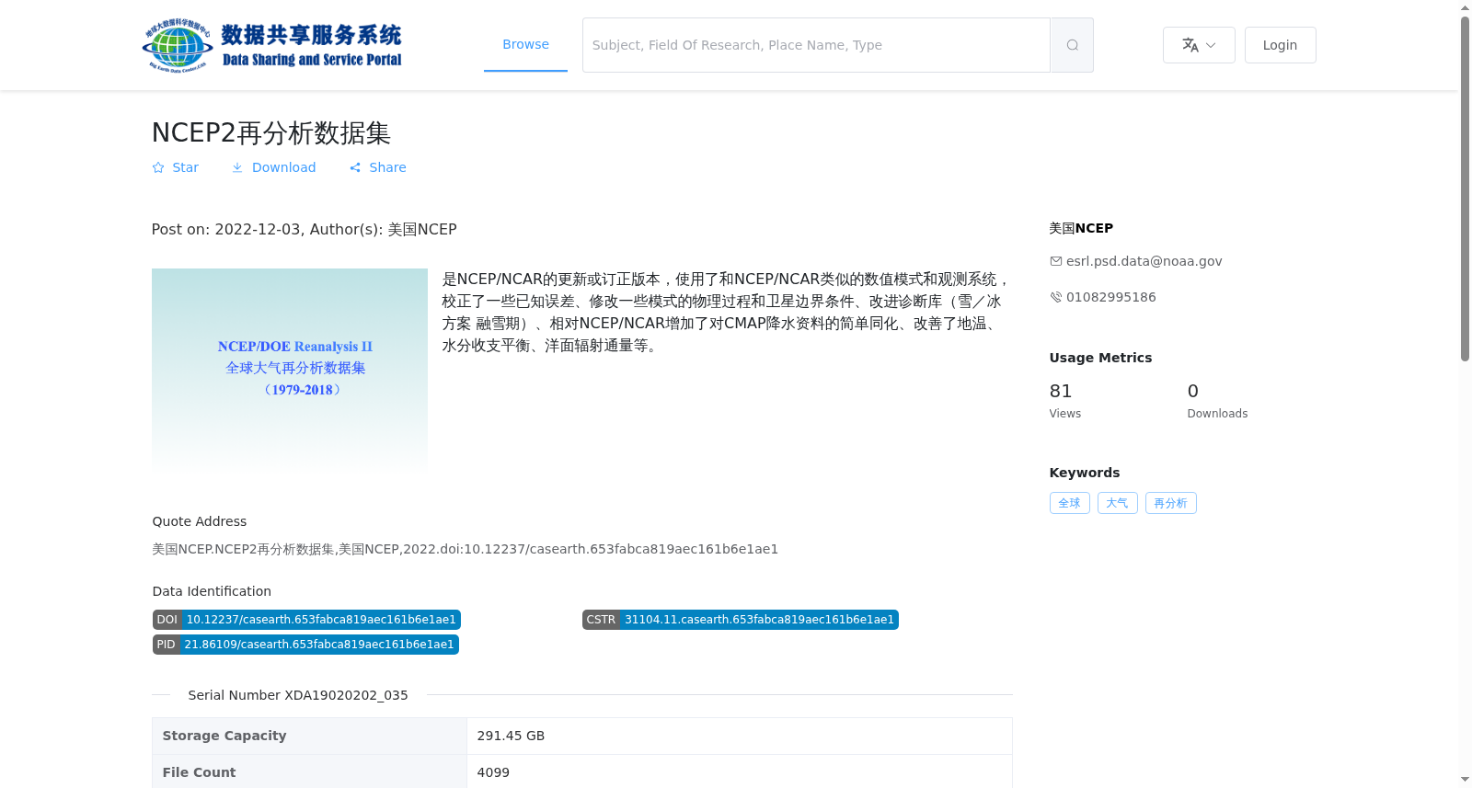
Task: Click the Post on 2022-12-03 line
Action: 304,229
